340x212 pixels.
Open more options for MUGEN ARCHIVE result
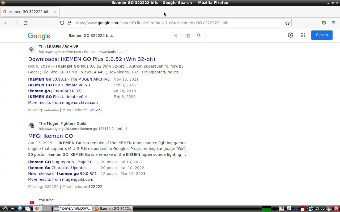coord(127,52)
